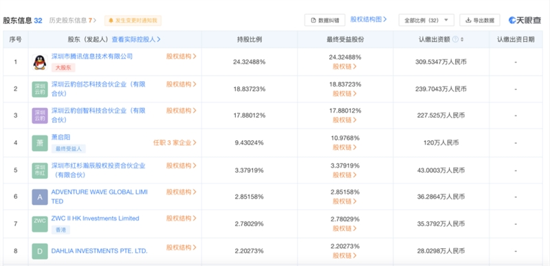550x266 pixels.
Task: Enable 发生变更时通知我 notification
Action: coord(133,21)
